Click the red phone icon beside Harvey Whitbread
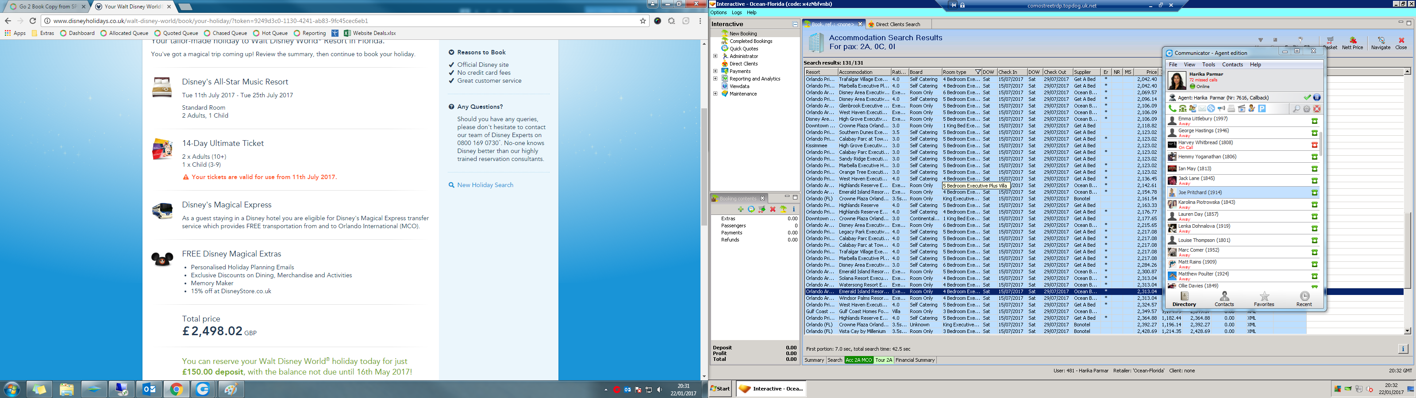 [1314, 145]
